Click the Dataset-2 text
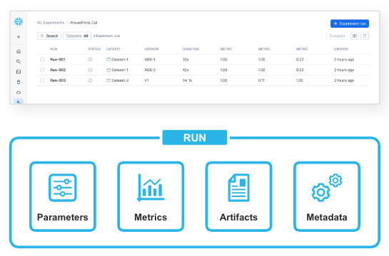This screenshot has width=389, height=256. [x=120, y=80]
